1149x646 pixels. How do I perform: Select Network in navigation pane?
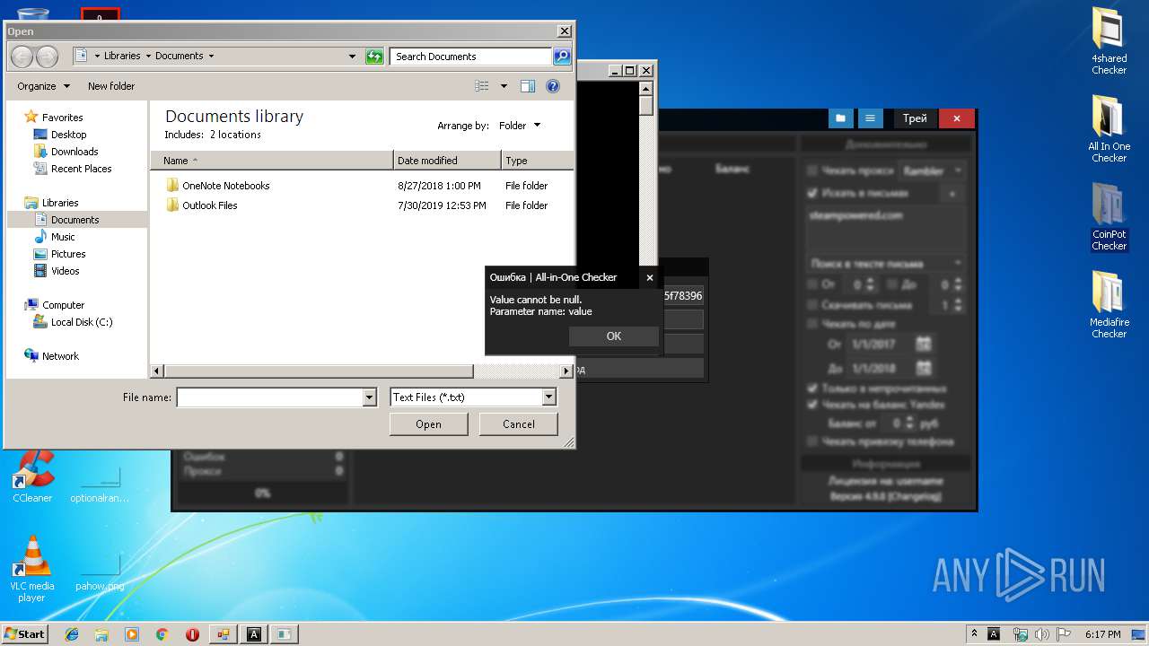tap(60, 356)
